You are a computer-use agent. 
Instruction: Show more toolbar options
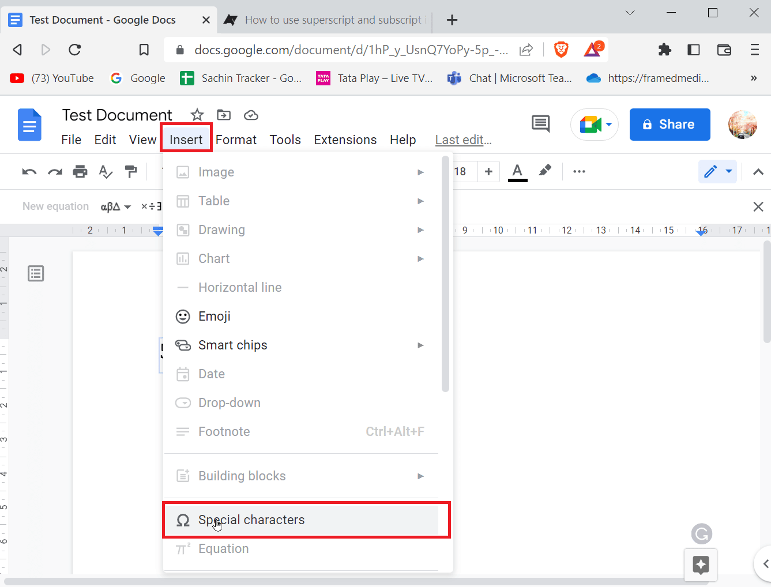coord(579,171)
